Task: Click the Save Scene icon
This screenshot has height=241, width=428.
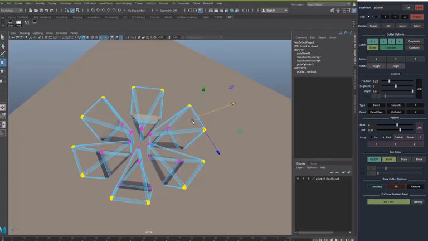Action: pyautogui.click(x=41, y=11)
